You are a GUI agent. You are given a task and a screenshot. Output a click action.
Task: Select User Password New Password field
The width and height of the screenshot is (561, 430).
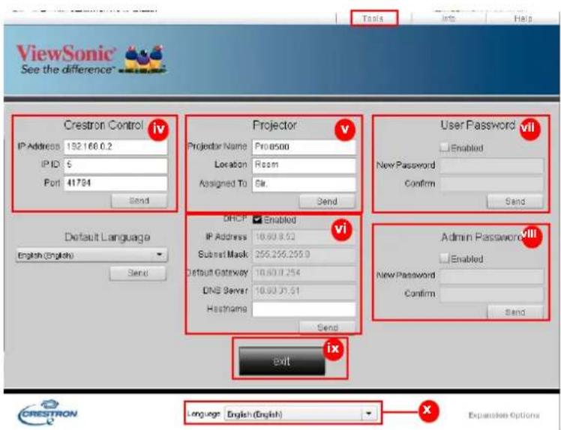click(x=492, y=166)
